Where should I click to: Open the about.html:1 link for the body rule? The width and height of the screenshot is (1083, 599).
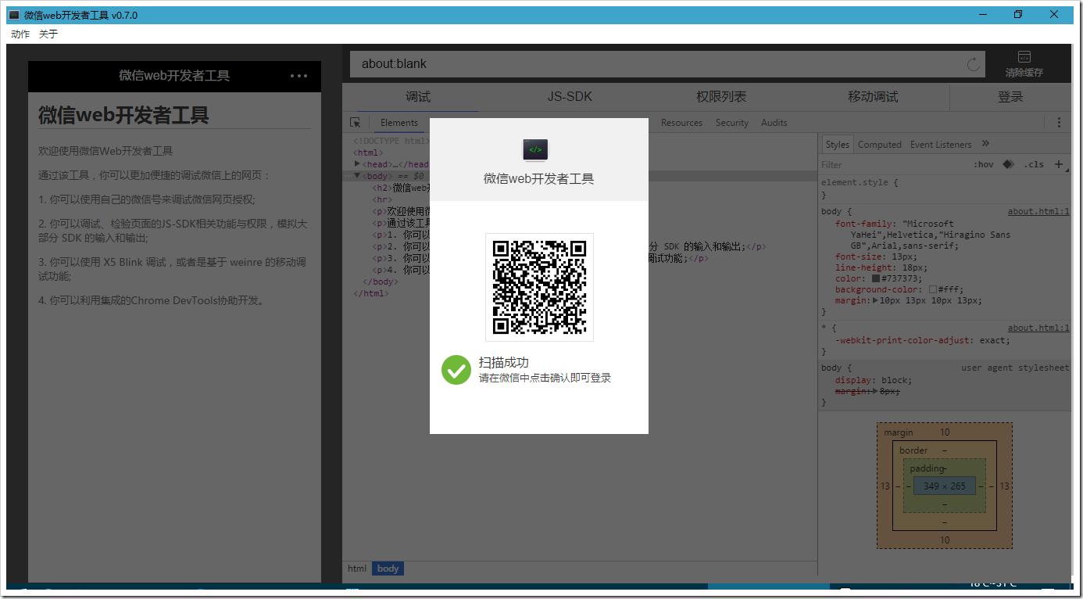1038,211
